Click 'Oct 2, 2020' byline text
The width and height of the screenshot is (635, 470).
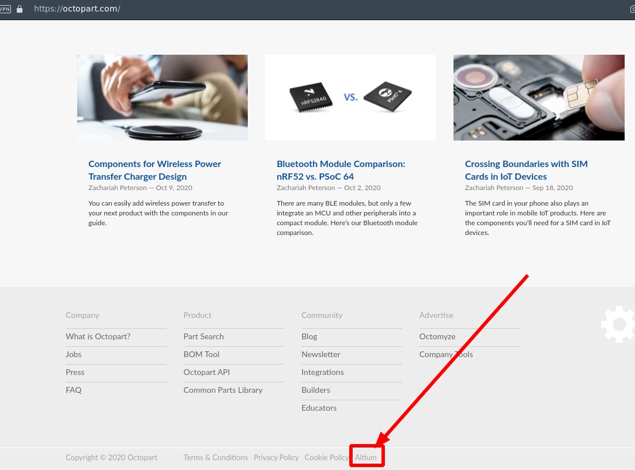click(362, 188)
